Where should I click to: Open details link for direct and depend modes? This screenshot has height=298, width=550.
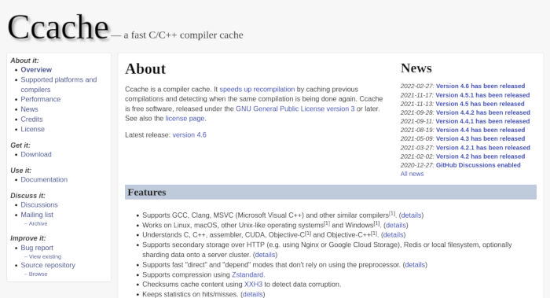point(415,265)
